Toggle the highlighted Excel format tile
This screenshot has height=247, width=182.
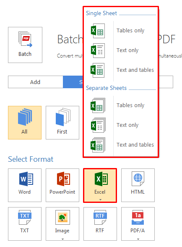tap(100, 185)
